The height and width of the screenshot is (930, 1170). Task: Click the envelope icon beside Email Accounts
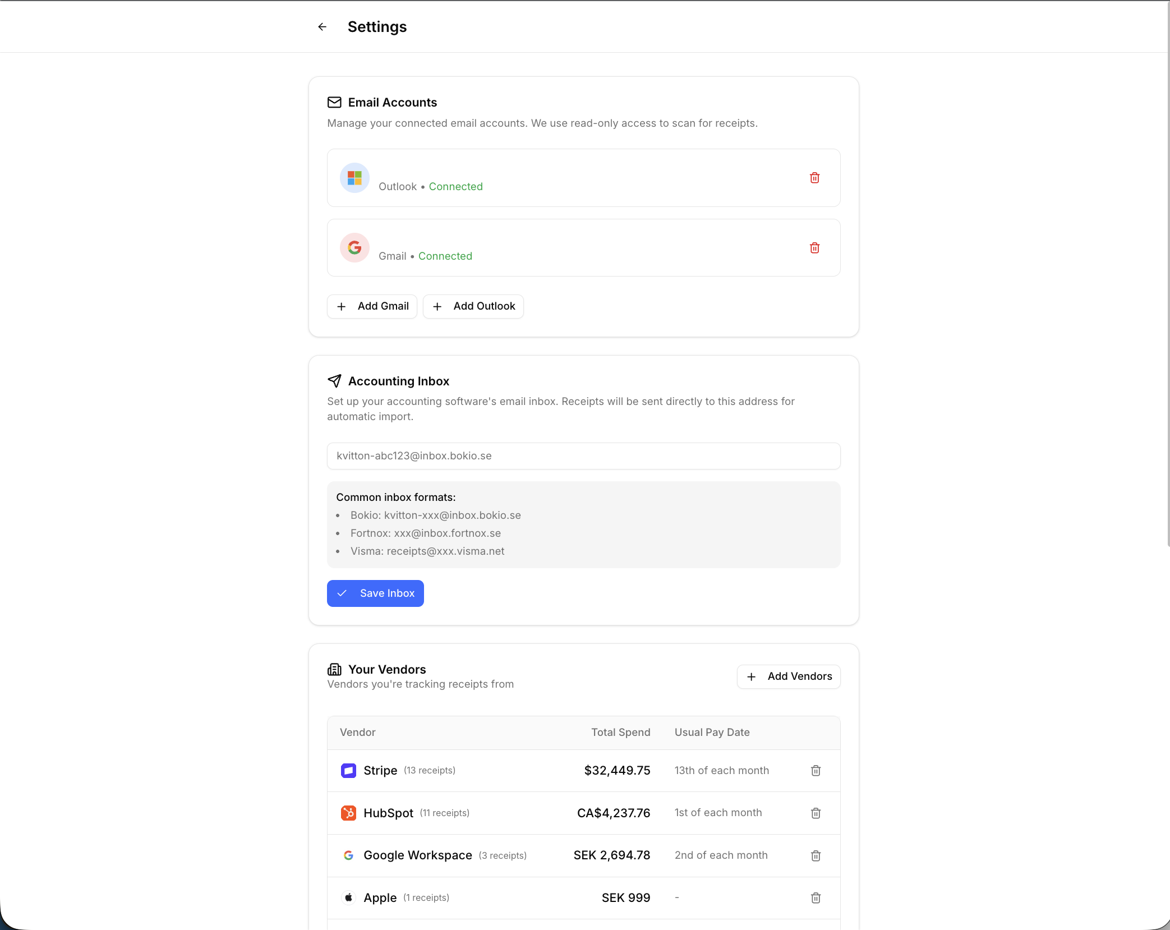[x=334, y=102]
